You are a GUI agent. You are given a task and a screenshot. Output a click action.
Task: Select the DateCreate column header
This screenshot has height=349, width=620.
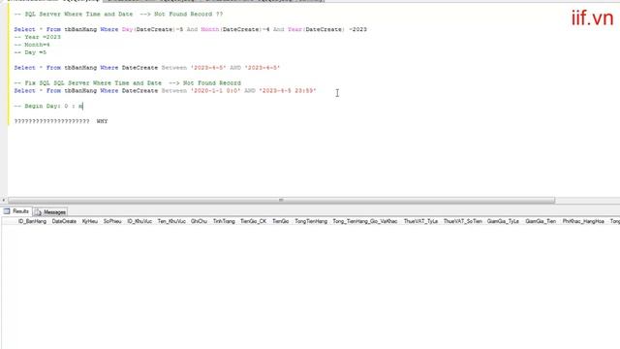point(64,221)
